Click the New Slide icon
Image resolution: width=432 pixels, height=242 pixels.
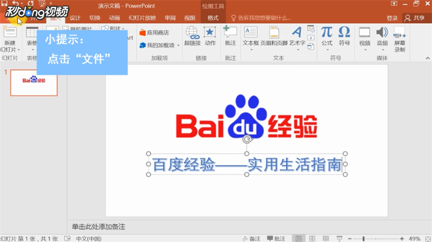click(x=10, y=32)
